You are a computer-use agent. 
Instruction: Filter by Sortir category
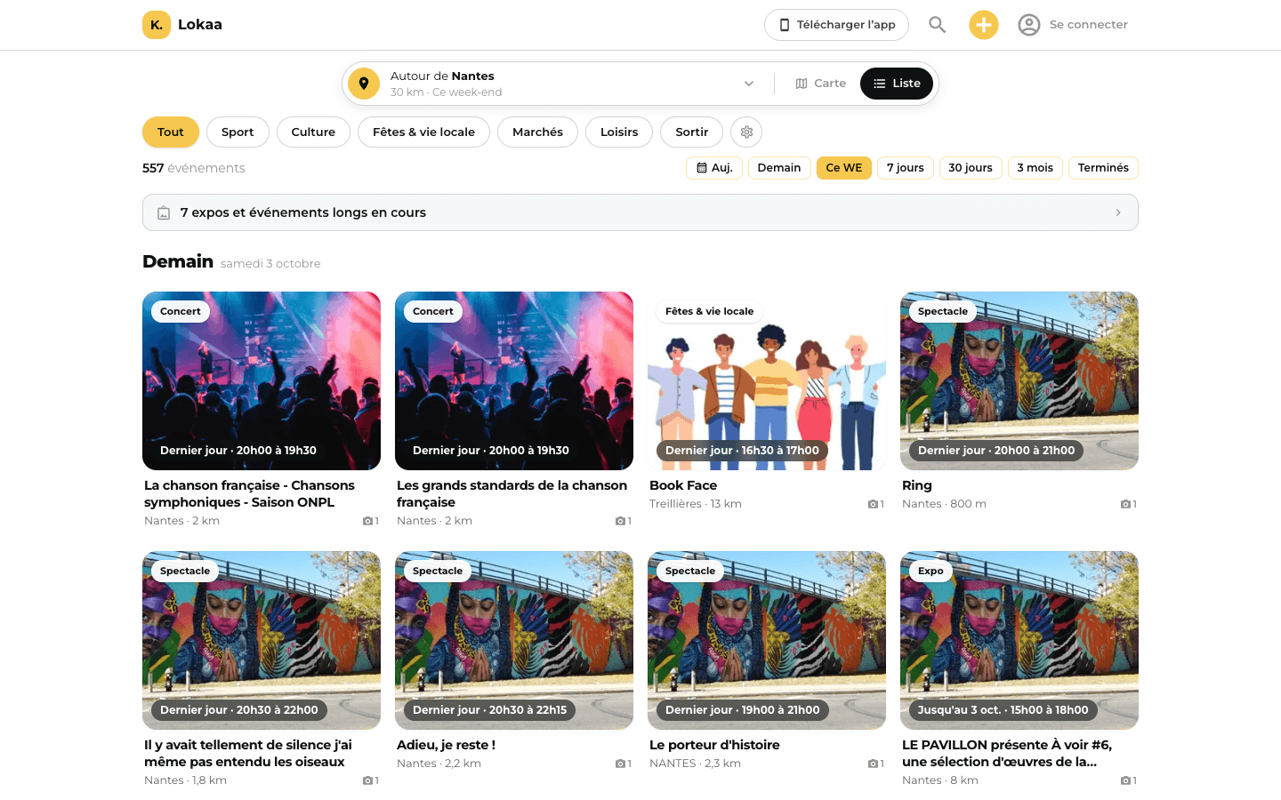pyautogui.click(x=692, y=132)
